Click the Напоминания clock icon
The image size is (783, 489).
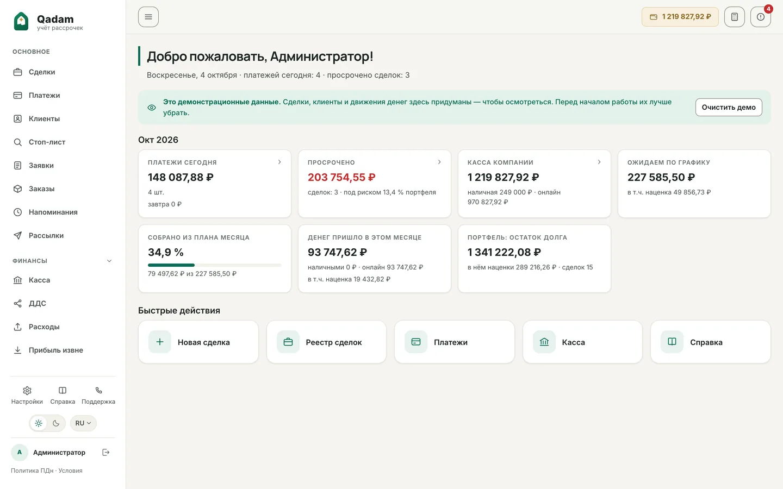pyautogui.click(x=17, y=212)
